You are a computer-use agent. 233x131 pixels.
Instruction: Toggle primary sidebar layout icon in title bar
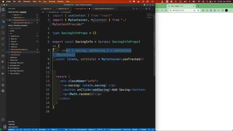145,5
